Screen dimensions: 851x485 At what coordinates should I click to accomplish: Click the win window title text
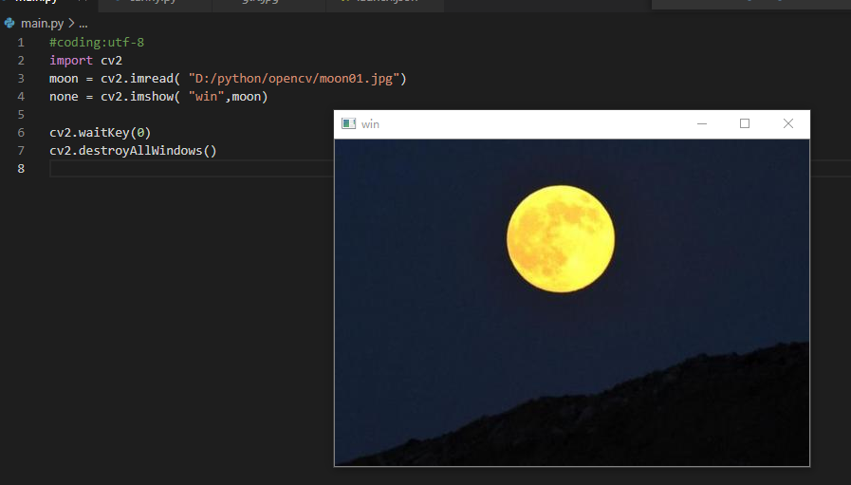pos(370,124)
